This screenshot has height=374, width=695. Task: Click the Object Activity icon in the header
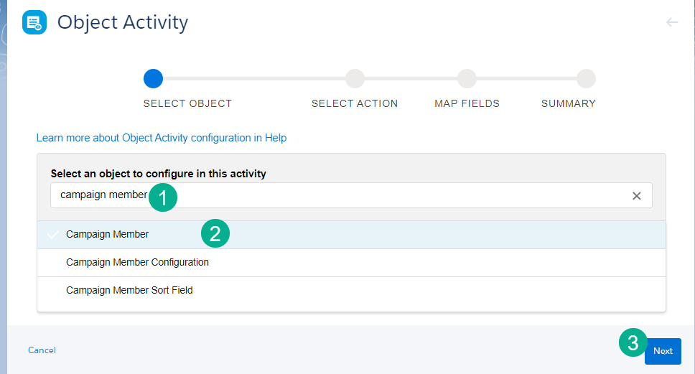[34, 23]
